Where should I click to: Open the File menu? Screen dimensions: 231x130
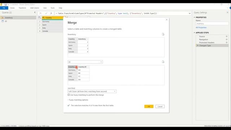[x=4, y=8]
